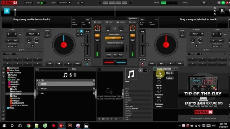Viewport: 230px width, 129px height.
Task: Toggle the mic volume ON button
Action: point(133,36)
